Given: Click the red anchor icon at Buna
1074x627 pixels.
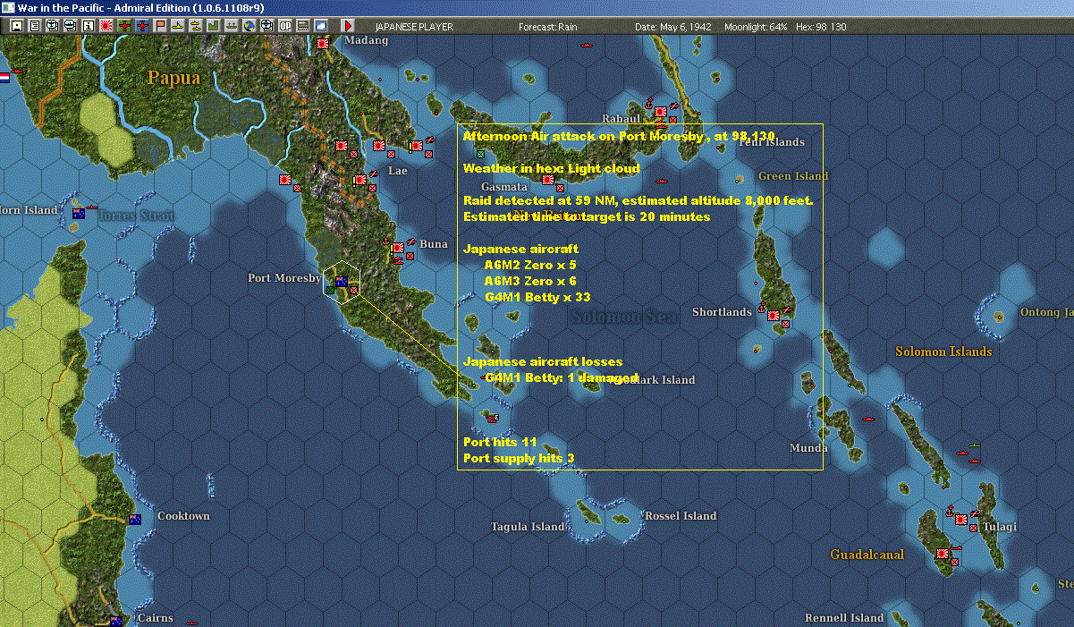Looking at the screenshot, I should click(x=386, y=241).
